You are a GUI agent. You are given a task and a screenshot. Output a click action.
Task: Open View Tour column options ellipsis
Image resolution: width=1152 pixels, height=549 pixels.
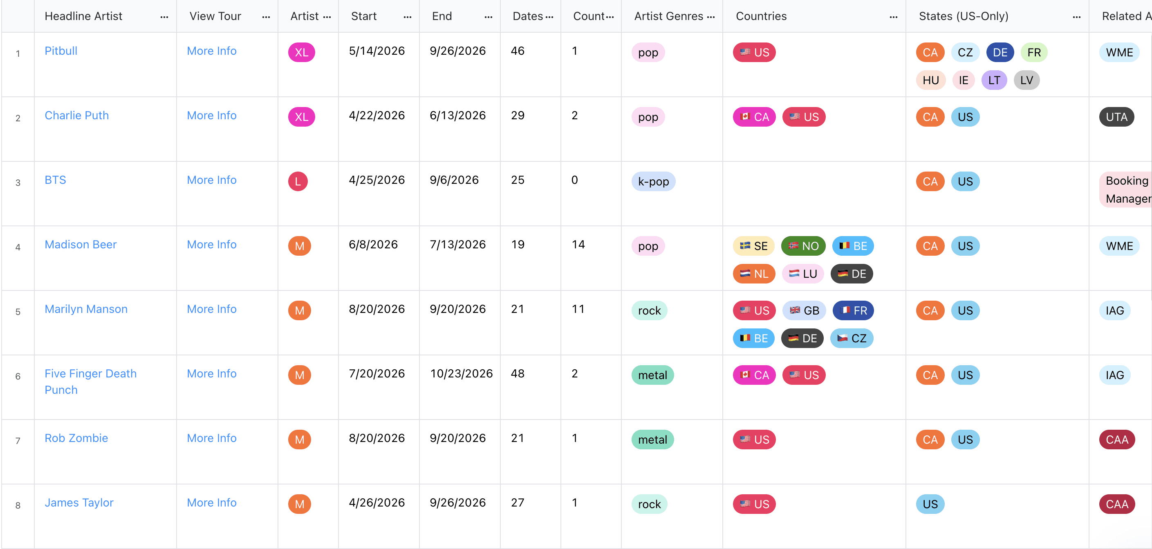(266, 17)
